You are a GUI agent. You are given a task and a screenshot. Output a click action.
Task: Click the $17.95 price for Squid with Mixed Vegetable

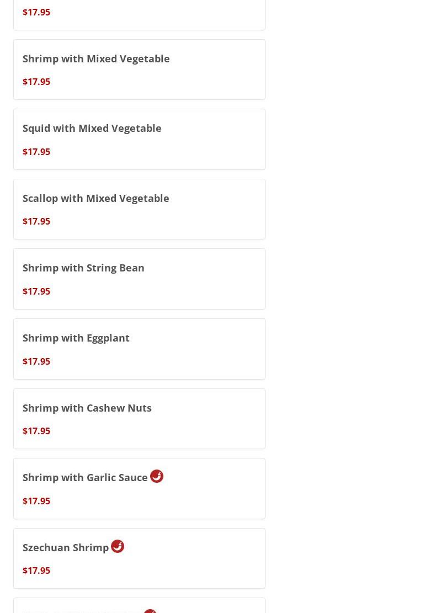pyautogui.click(x=36, y=152)
